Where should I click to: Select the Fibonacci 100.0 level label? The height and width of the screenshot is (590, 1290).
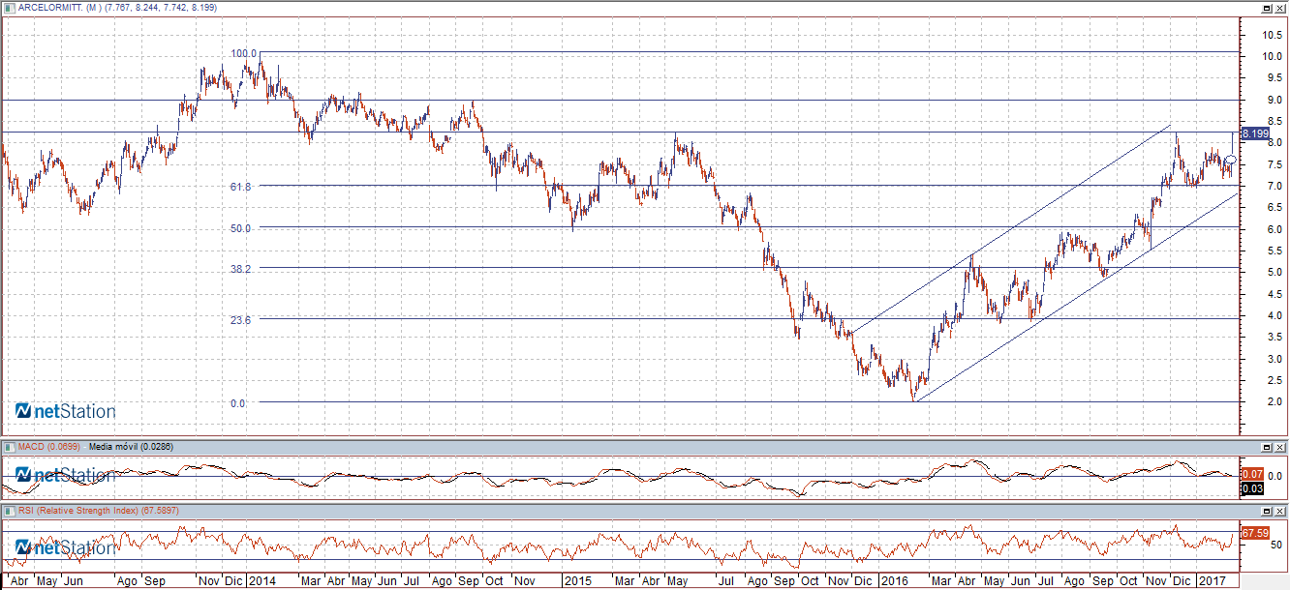pos(244,54)
